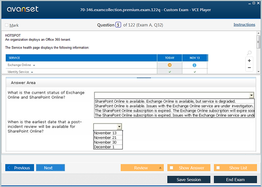Click the magnifier icon above zoom controls
This screenshot has width=262, height=187.
249,53
